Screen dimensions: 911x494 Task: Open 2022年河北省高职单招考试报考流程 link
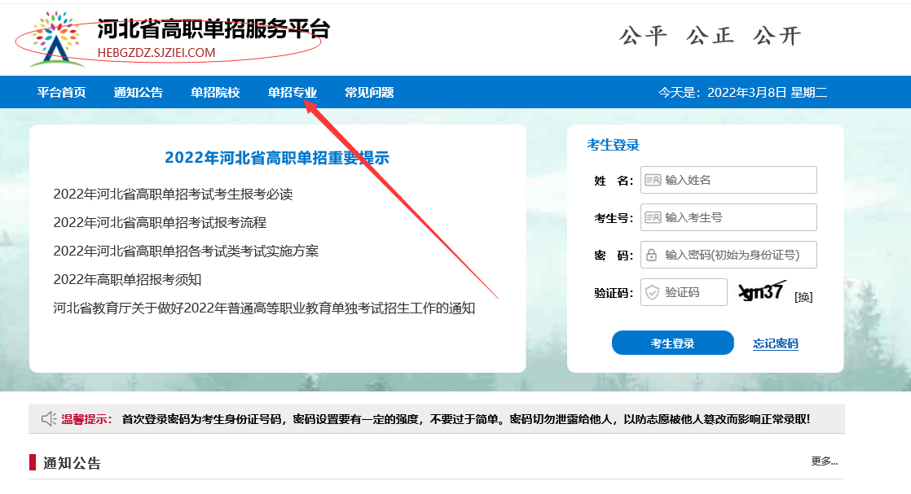(160, 222)
